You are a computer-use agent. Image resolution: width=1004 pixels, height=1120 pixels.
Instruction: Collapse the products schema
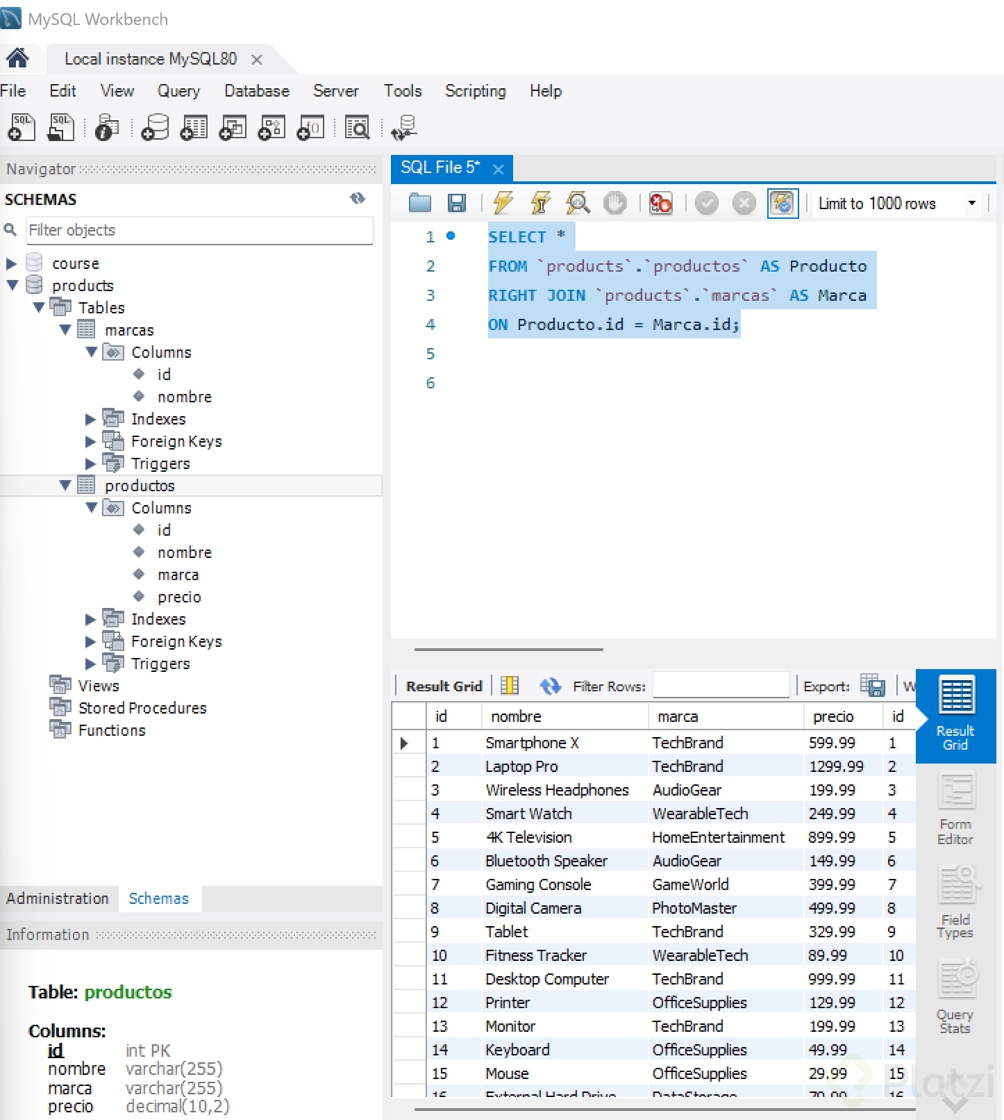(12, 285)
